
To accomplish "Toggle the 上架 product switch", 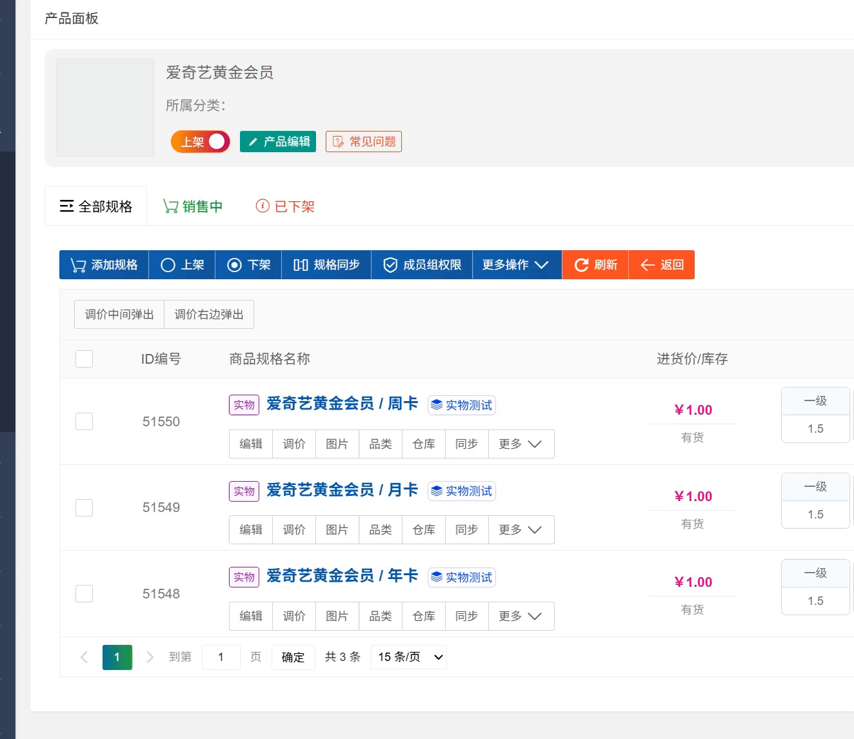I will point(200,142).
